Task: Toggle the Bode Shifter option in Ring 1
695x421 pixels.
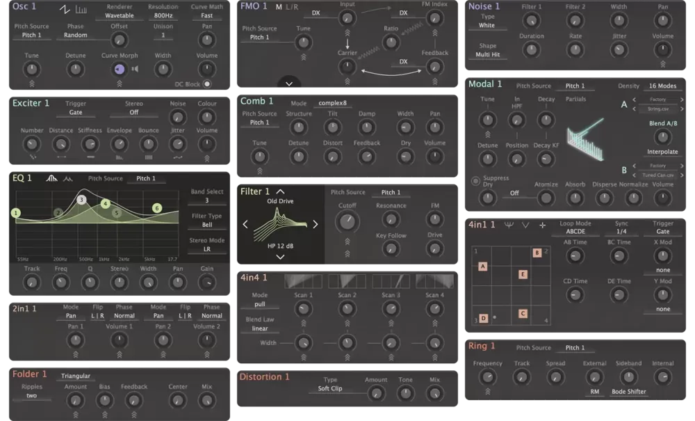Action: tap(628, 392)
